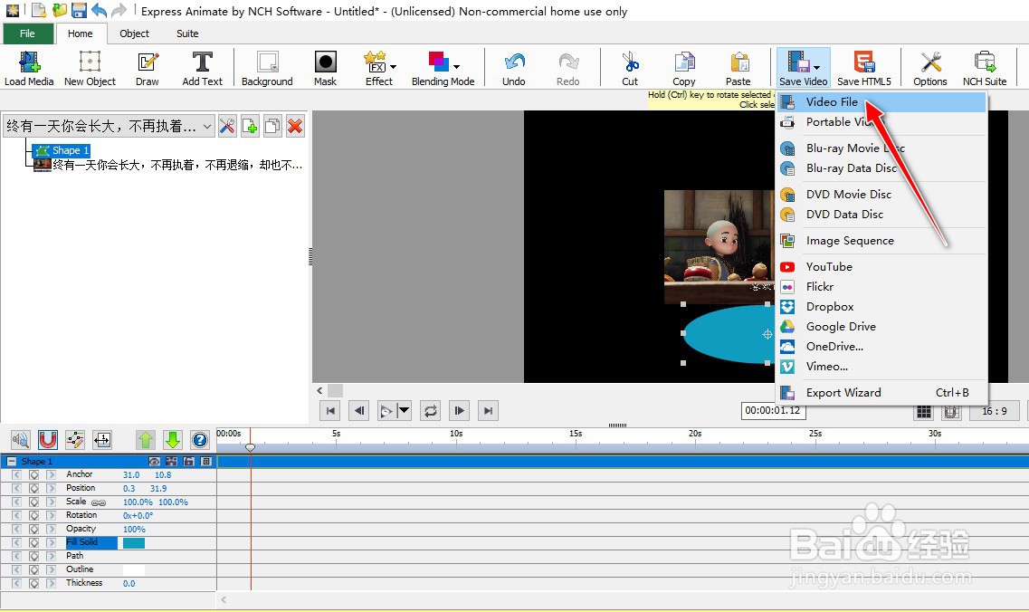
Task: Paste from the clipboard
Action: tap(738, 68)
